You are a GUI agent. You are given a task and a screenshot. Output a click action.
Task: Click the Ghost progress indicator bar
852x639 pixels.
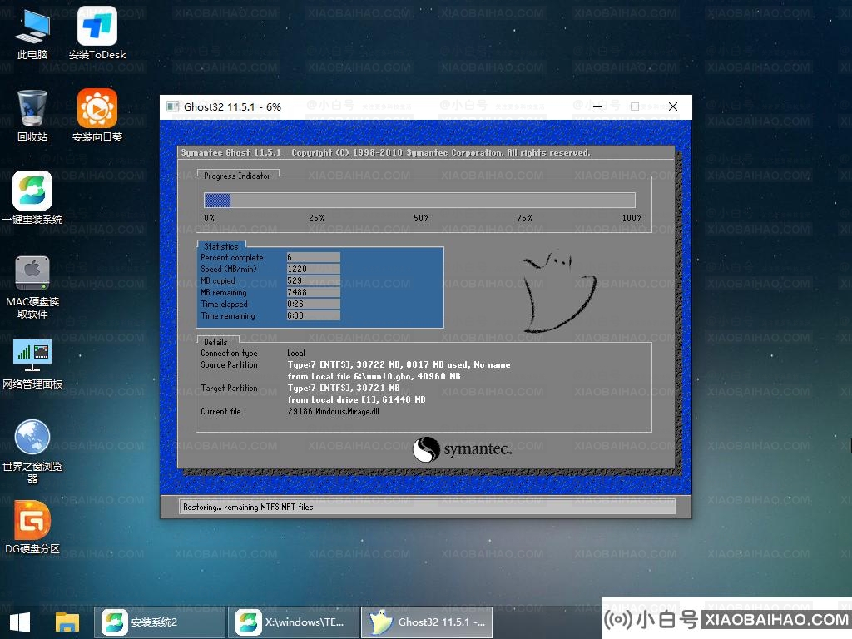click(419, 200)
